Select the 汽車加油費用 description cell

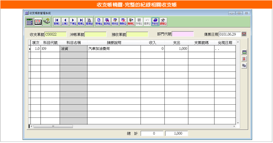coord(114,49)
